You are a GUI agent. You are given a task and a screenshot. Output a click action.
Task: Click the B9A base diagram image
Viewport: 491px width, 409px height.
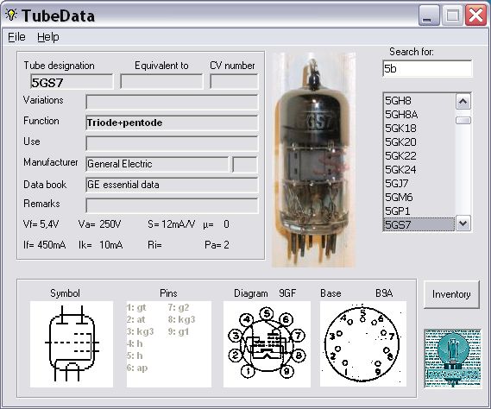pos(363,344)
